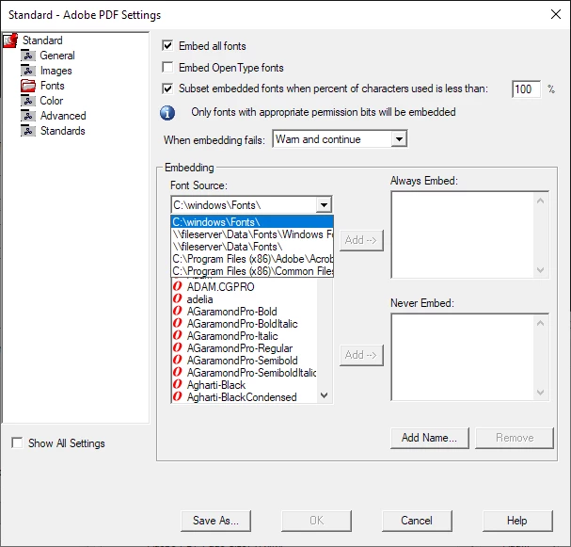The image size is (571, 547).
Task: Click inside the Never Embed list box
Action: click(463, 357)
